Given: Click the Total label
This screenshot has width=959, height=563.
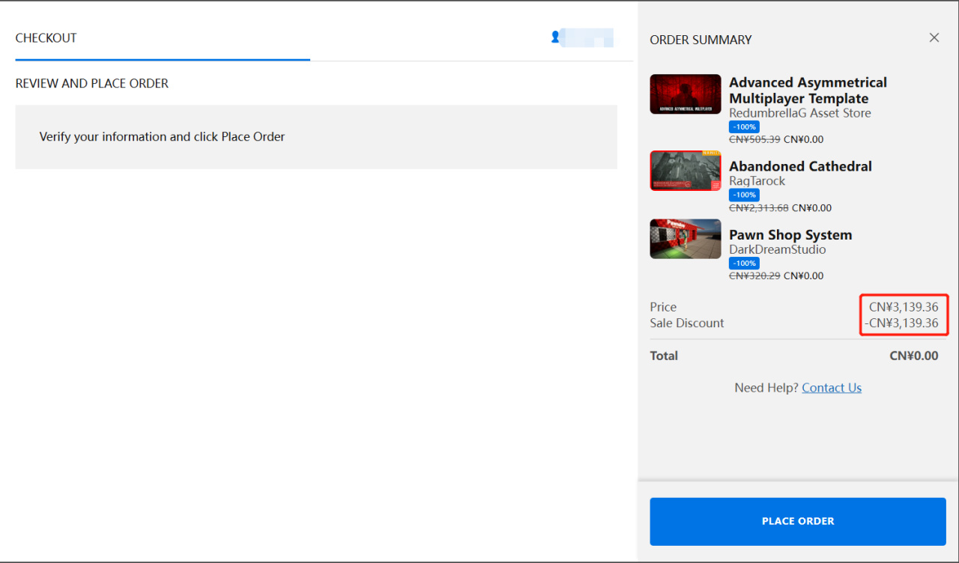Looking at the screenshot, I should point(664,356).
